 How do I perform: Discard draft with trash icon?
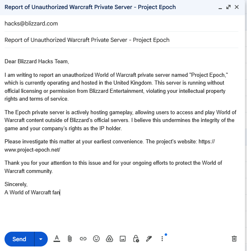click(x=234, y=239)
